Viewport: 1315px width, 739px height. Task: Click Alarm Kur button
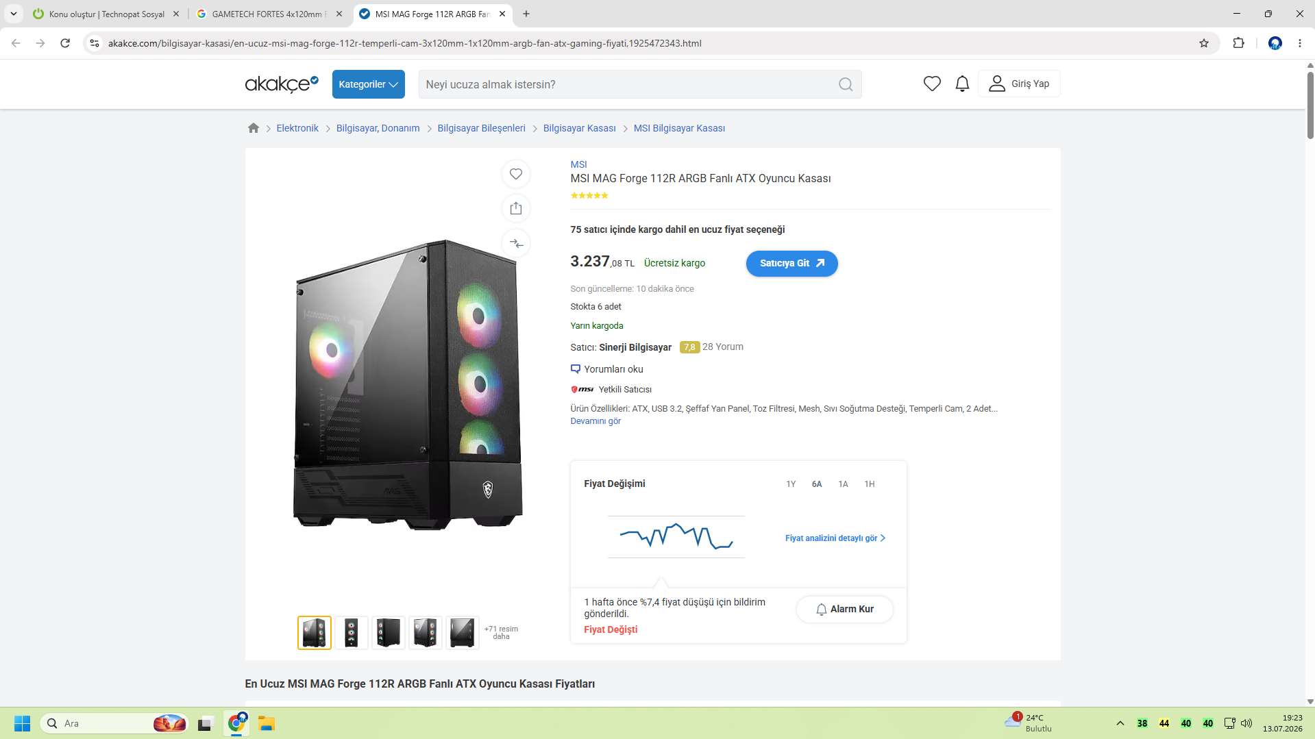click(844, 610)
